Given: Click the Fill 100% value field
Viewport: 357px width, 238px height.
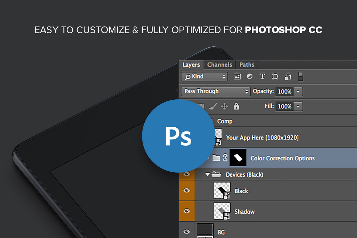Looking at the screenshot, I should pos(285,106).
